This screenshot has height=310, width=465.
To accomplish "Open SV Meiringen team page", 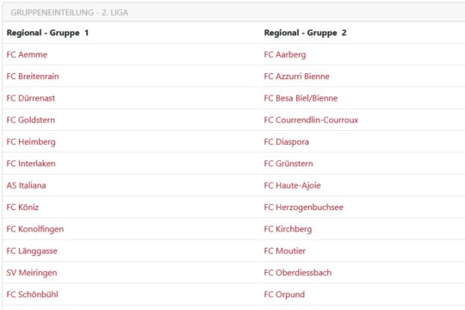I will [32, 273].
